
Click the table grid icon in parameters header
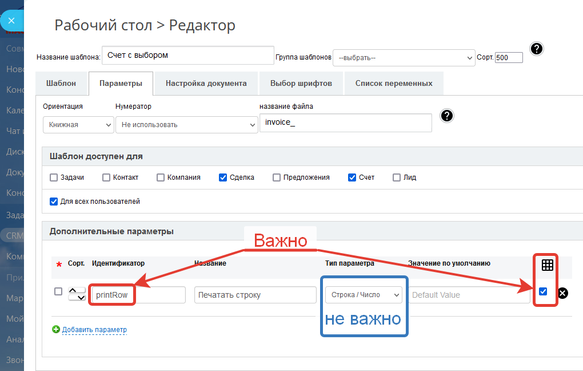tap(547, 265)
